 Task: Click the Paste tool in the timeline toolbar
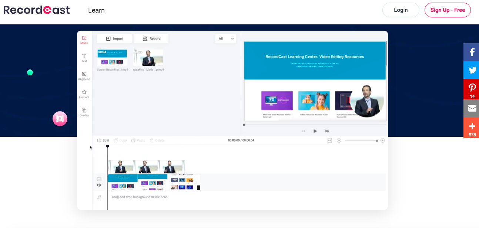click(x=138, y=140)
